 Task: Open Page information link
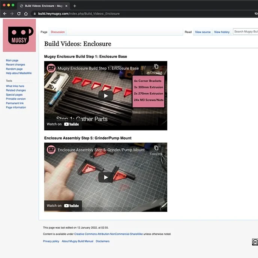point(16,107)
